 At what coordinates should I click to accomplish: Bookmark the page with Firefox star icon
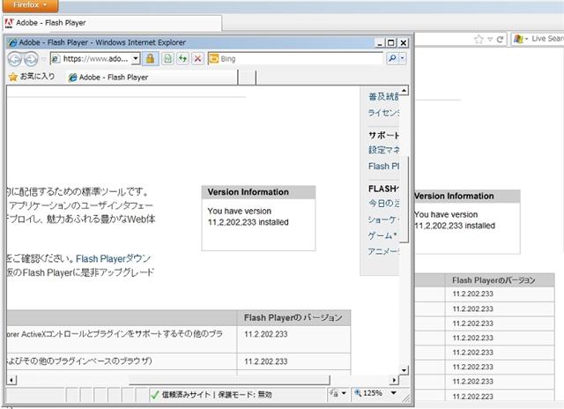[x=479, y=39]
